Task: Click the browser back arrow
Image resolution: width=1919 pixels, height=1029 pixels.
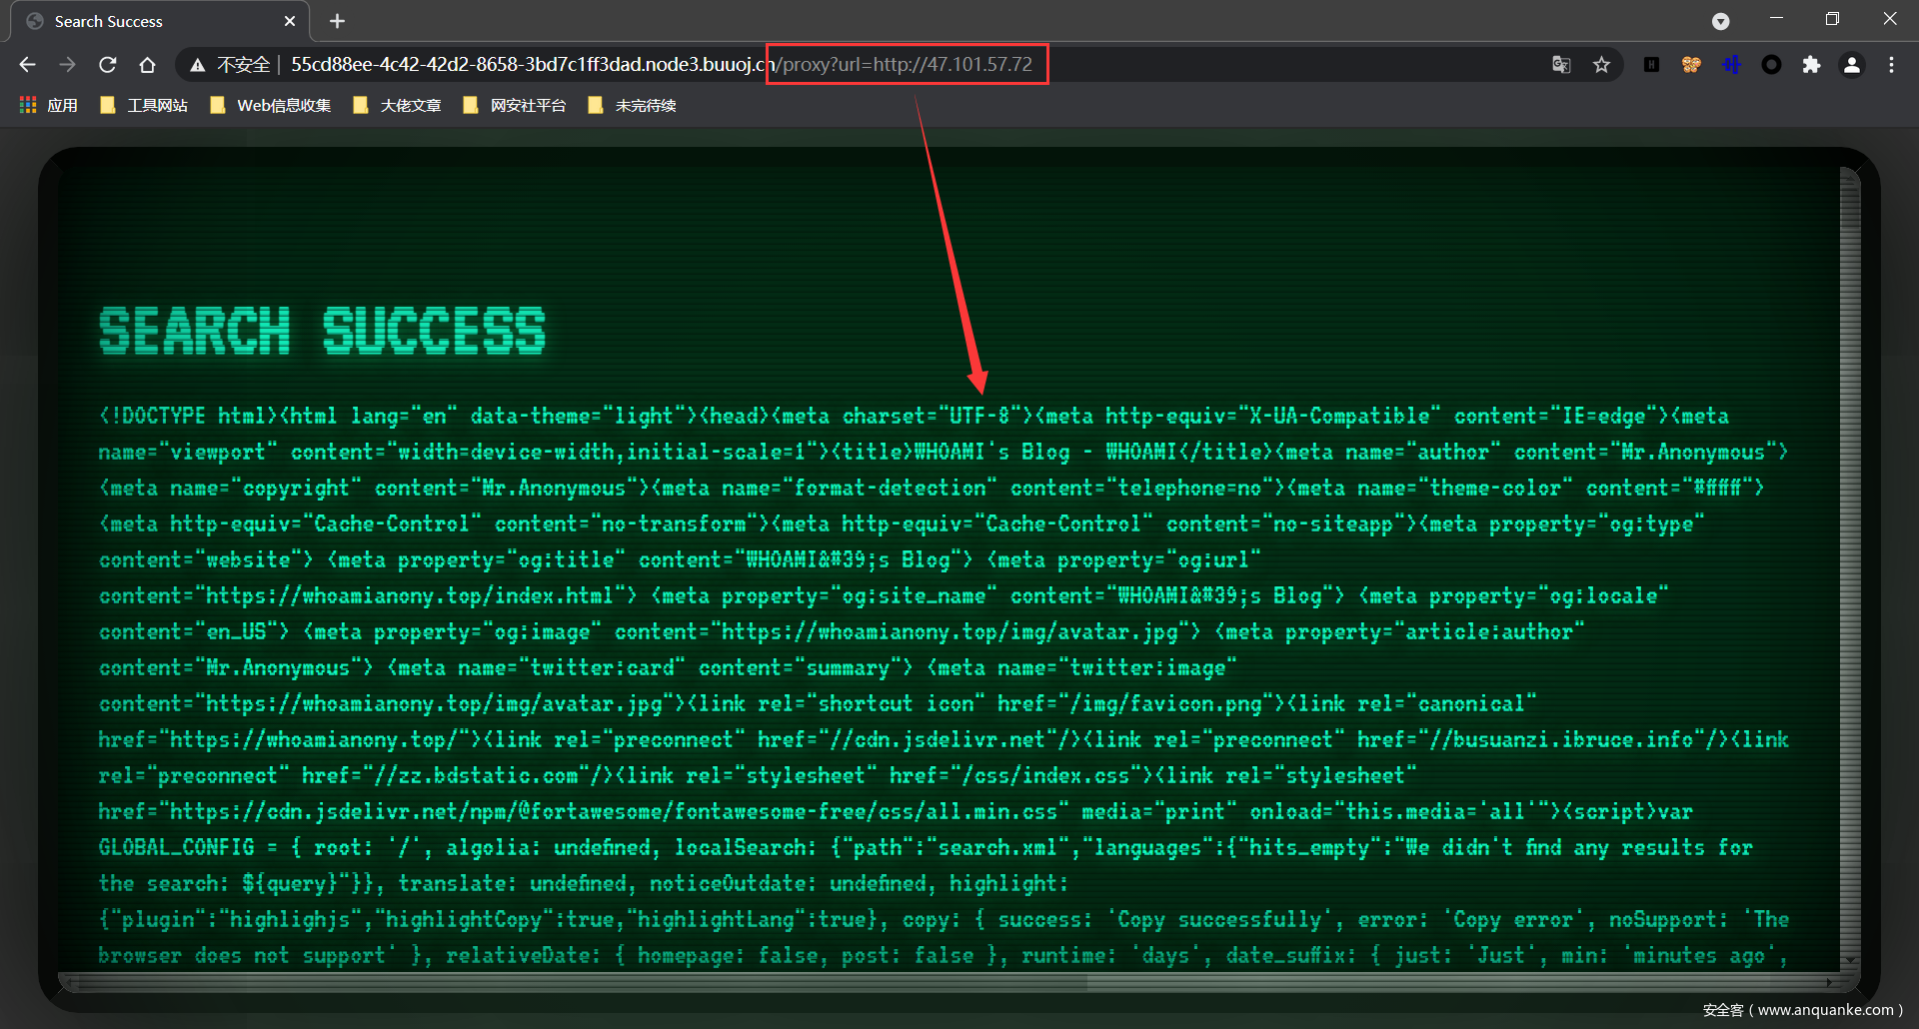Action: point(27,65)
